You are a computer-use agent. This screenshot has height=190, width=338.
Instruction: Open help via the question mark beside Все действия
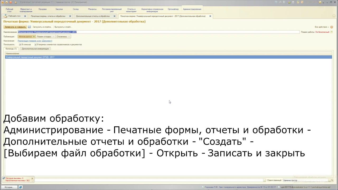tap(332, 27)
